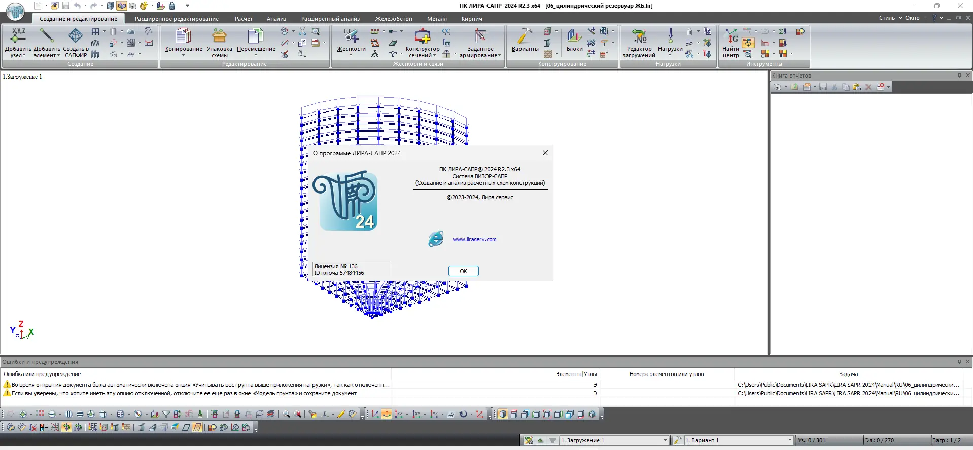
Task: Toggle the YZ projection view button
Action: coord(434,414)
